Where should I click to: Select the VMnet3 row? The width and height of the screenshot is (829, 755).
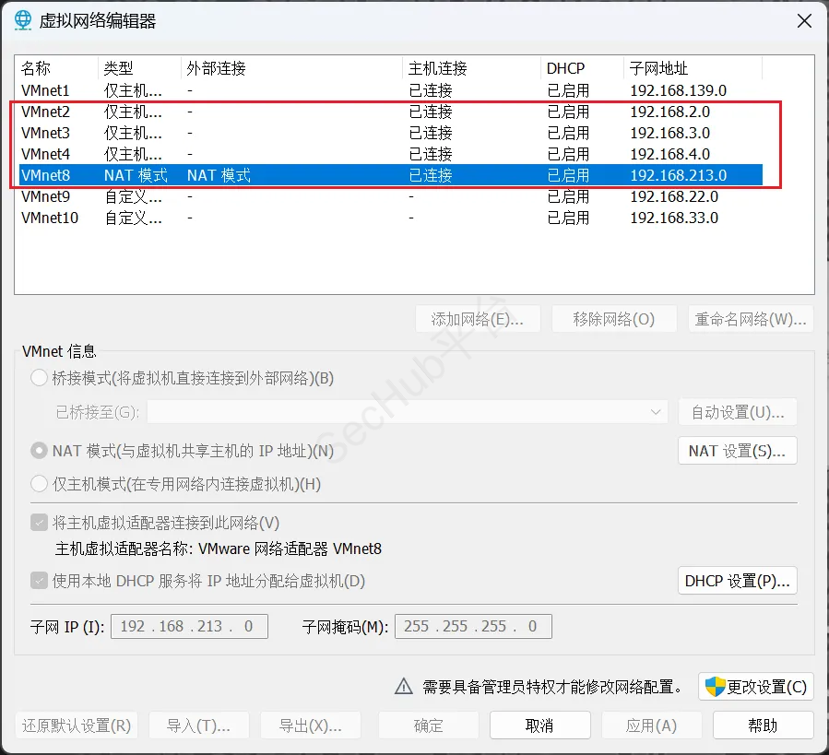391,133
